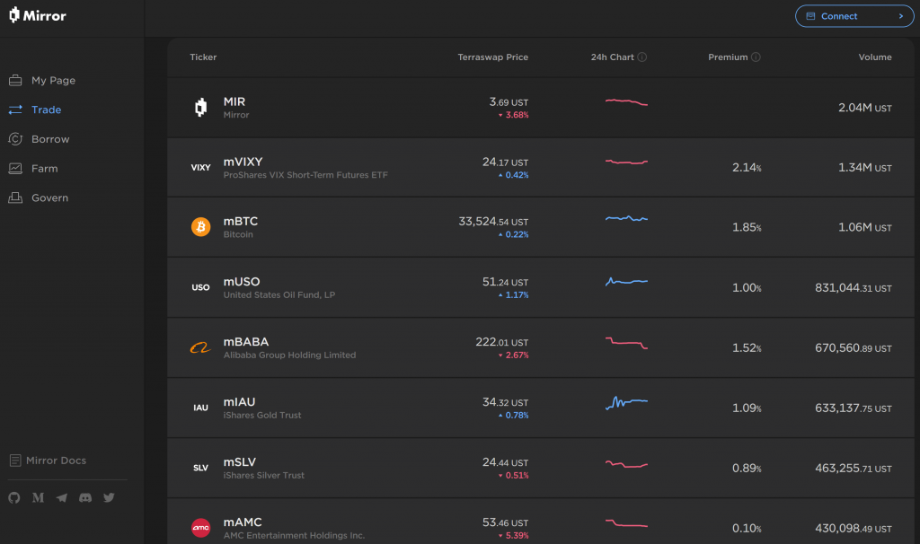Click the VIXY ticker icon

click(x=200, y=168)
